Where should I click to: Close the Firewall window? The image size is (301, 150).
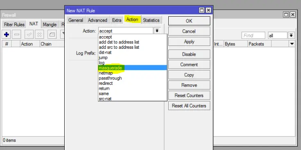click(x=292, y=15)
